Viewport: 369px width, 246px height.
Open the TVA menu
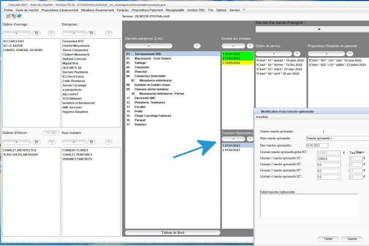point(211,10)
